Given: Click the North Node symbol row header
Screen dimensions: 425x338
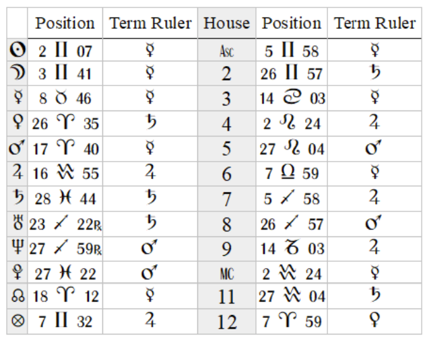Looking at the screenshot, I should tap(18, 296).
